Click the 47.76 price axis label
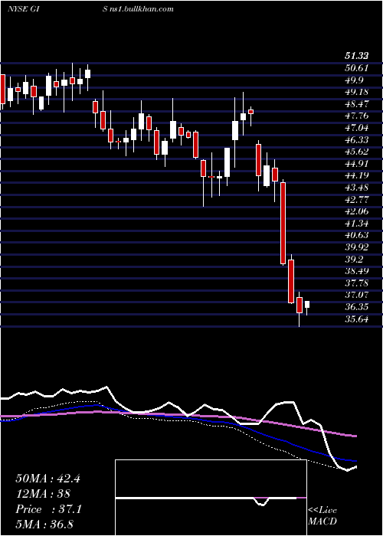The height and width of the screenshot is (536, 383). click(356, 116)
